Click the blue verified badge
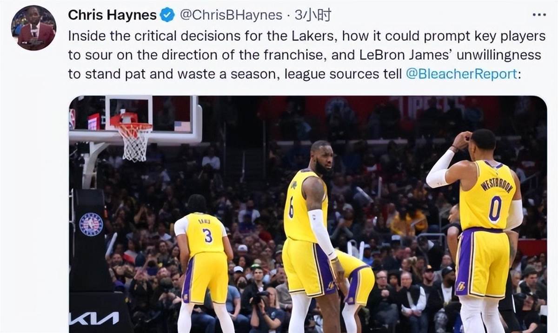This screenshot has width=558, height=333. tap(167, 15)
